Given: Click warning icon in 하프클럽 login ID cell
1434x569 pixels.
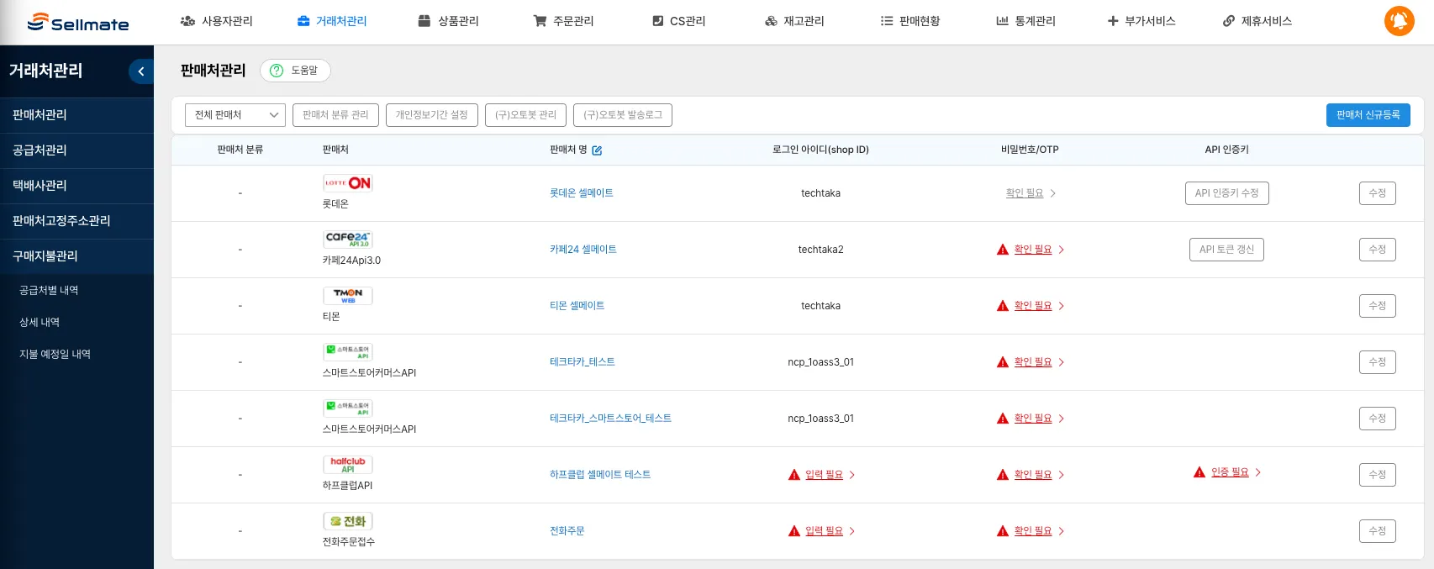Looking at the screenshot, I should pyautogui.click(x=794, y=475).
